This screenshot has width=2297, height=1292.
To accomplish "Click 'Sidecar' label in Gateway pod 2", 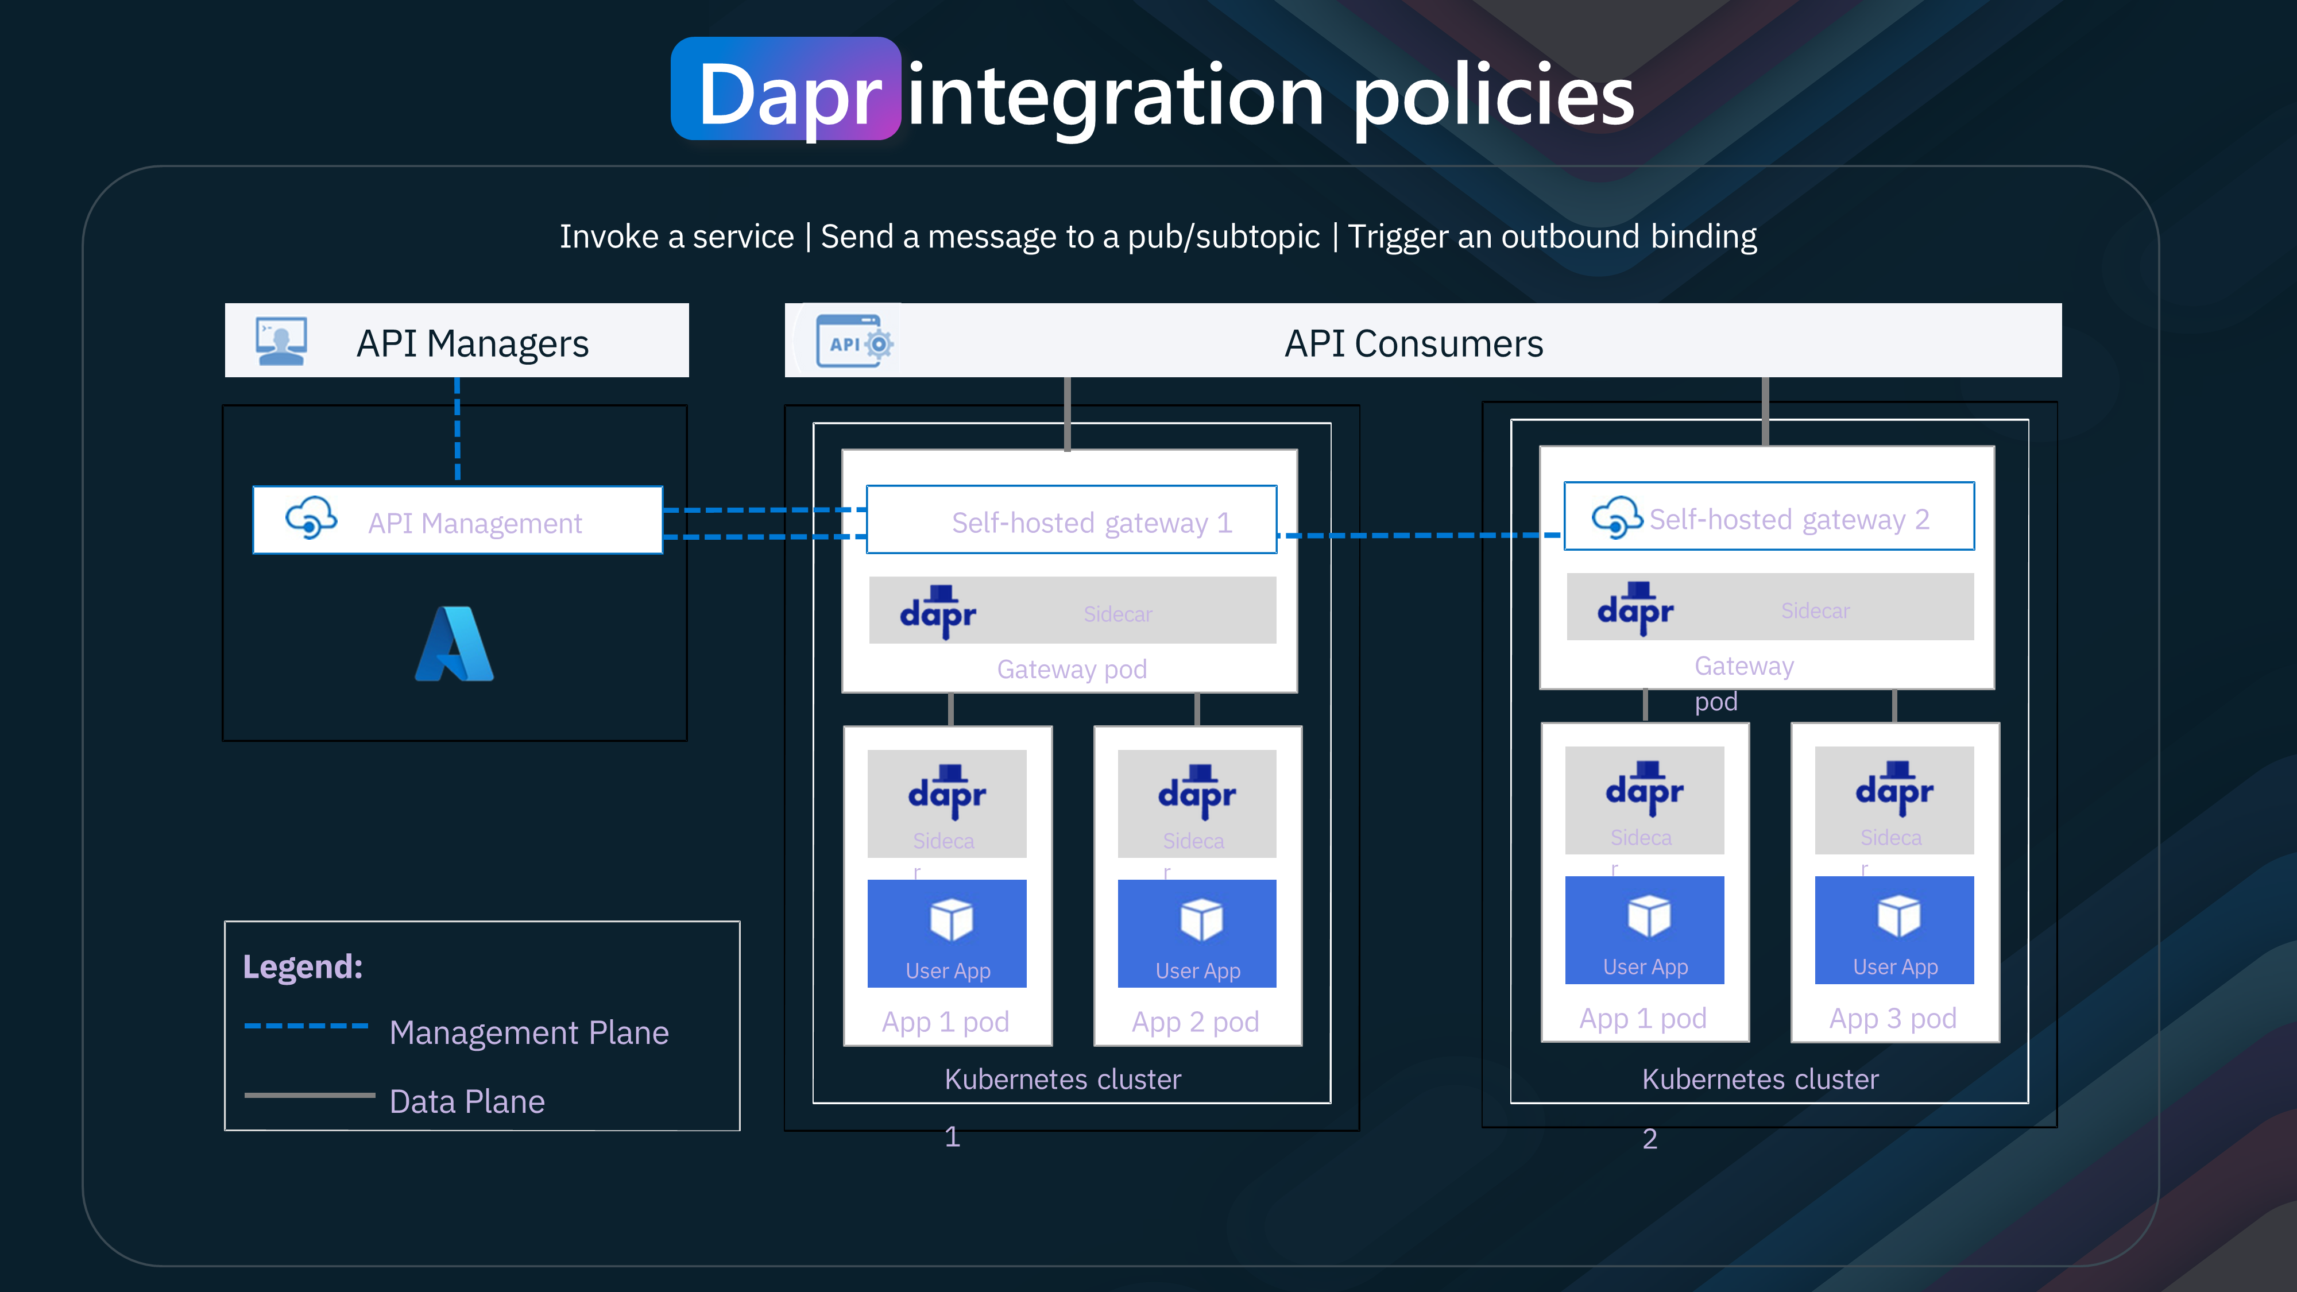I will point(1815,610).
